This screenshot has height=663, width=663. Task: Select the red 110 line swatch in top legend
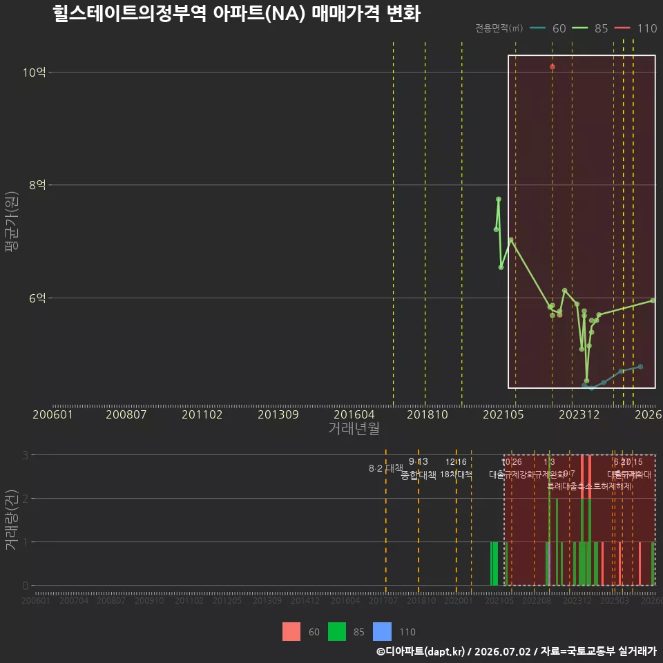(x=622, y=28)
